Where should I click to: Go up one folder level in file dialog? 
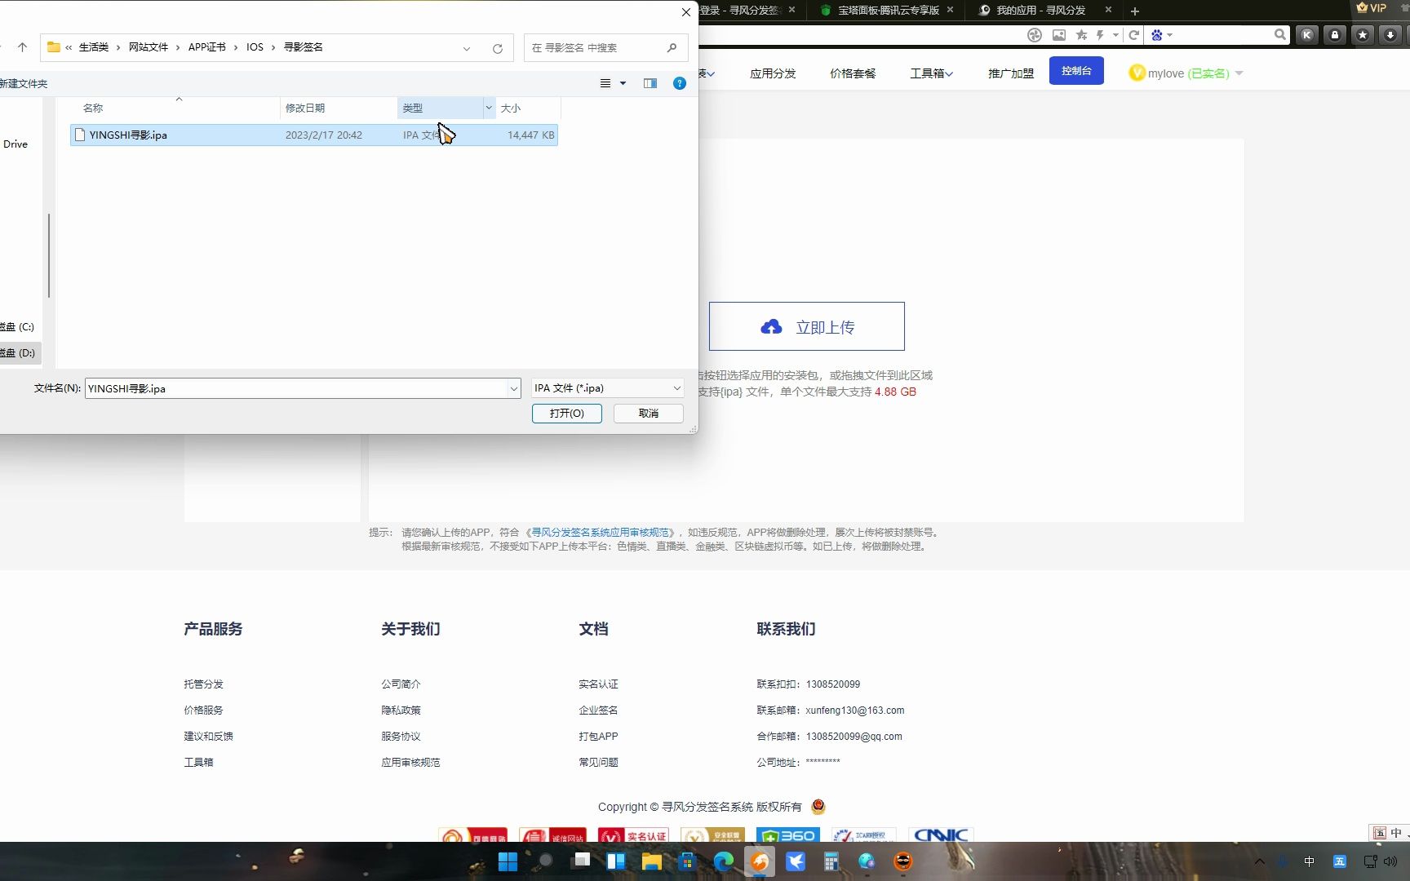click(22, 47)
